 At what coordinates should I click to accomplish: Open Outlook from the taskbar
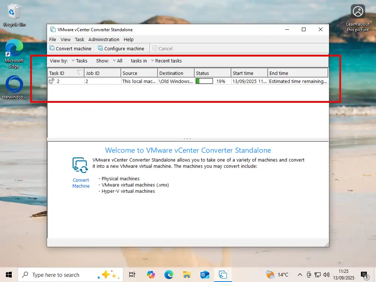[205, 275]
